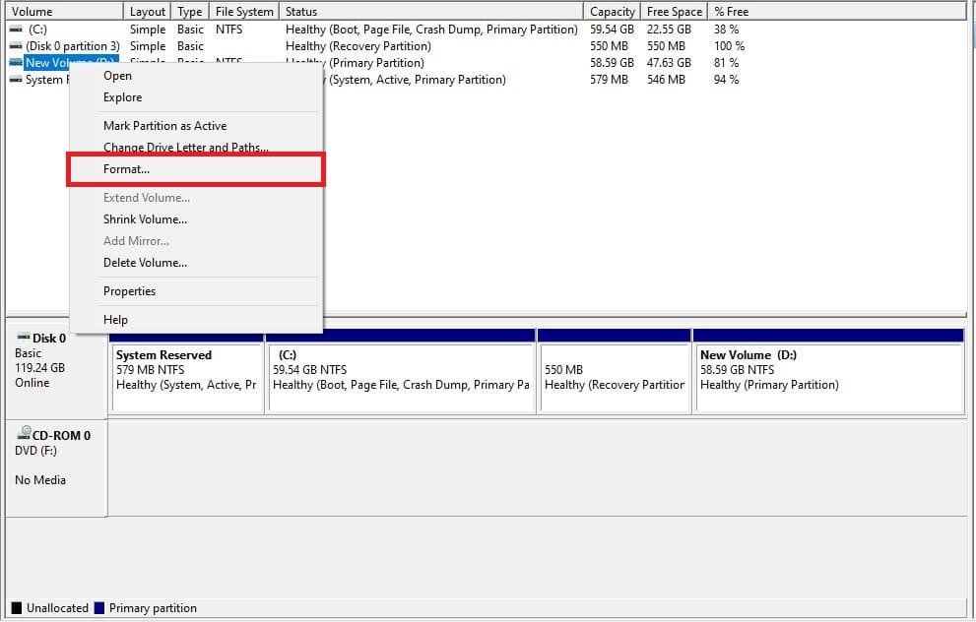Click the CD-ROM 0 disc icon

[x=23, y=435]
